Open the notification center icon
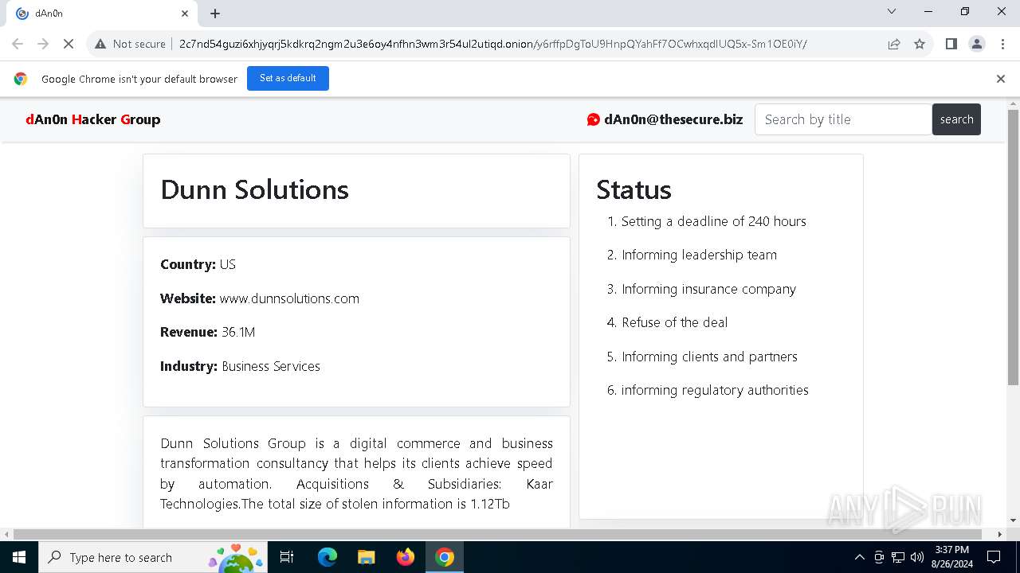Image resolution: width=1020 pixels, height=573 pixels. [x=994, y=557]
